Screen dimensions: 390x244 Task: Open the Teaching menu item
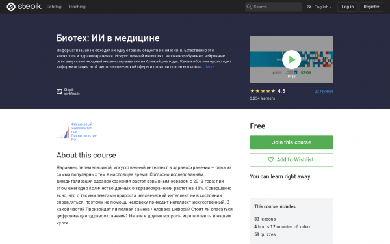click(x=77, y=7)
